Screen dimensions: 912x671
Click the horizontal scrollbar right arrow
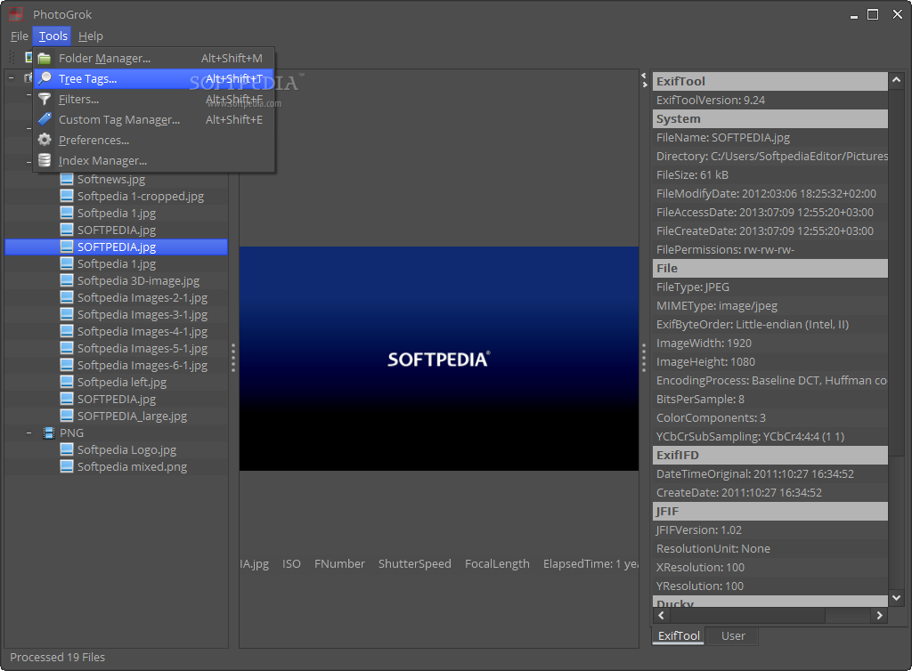click(x=879, y=615)
